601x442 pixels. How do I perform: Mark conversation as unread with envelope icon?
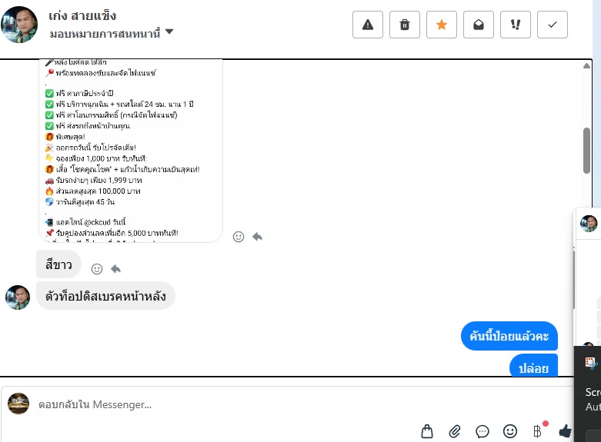tap(479, 25)
